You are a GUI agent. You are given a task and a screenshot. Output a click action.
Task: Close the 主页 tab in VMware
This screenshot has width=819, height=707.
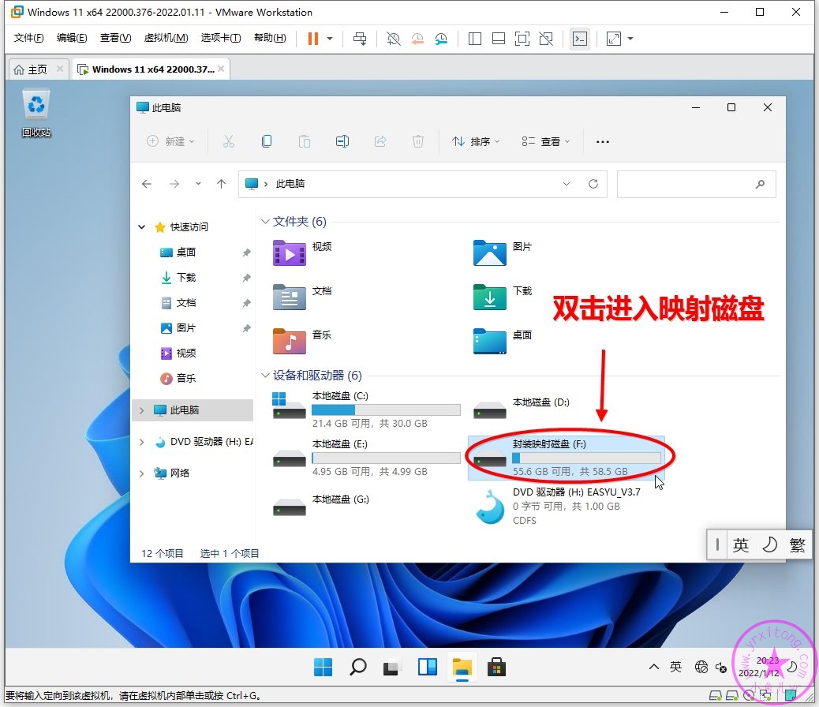point(60,69)
